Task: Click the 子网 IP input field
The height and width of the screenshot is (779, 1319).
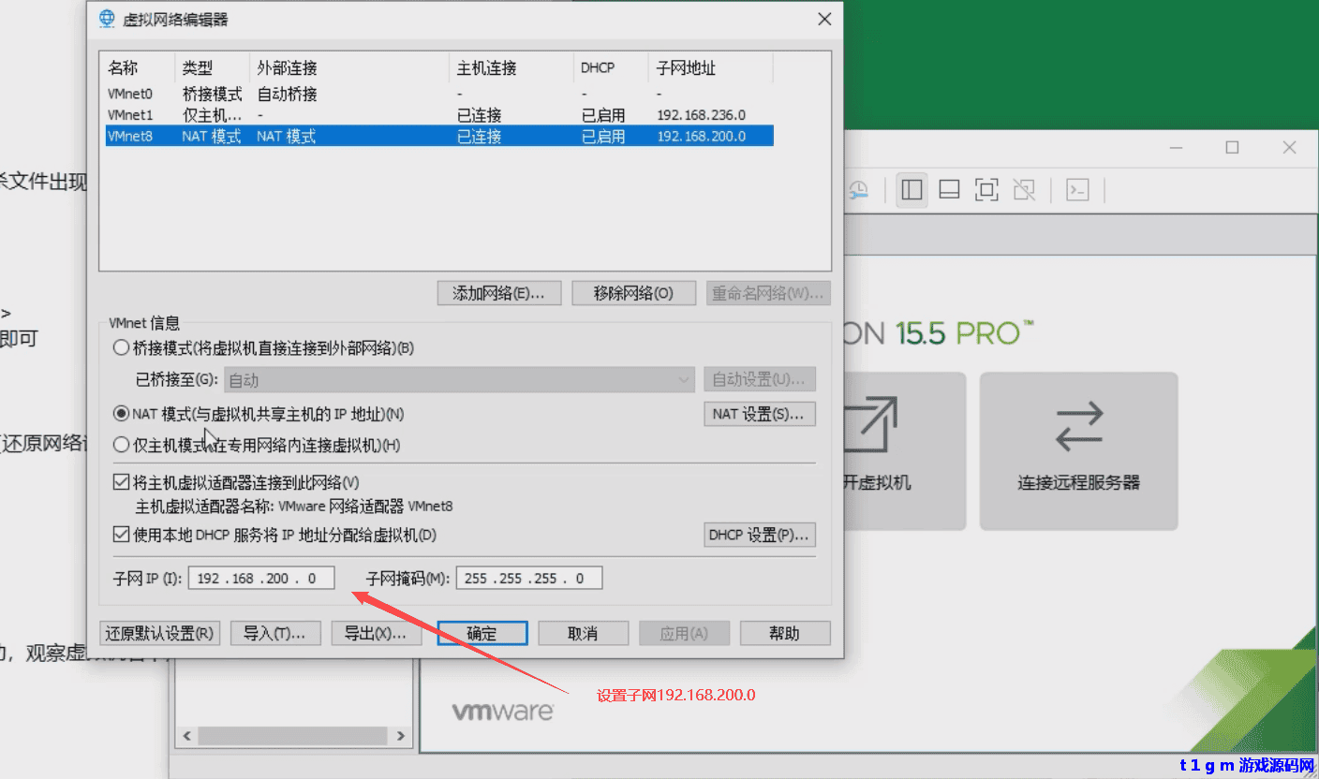Action: point(261,579)
